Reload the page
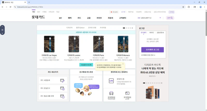The image size is (207, 111). click(10, 7)
